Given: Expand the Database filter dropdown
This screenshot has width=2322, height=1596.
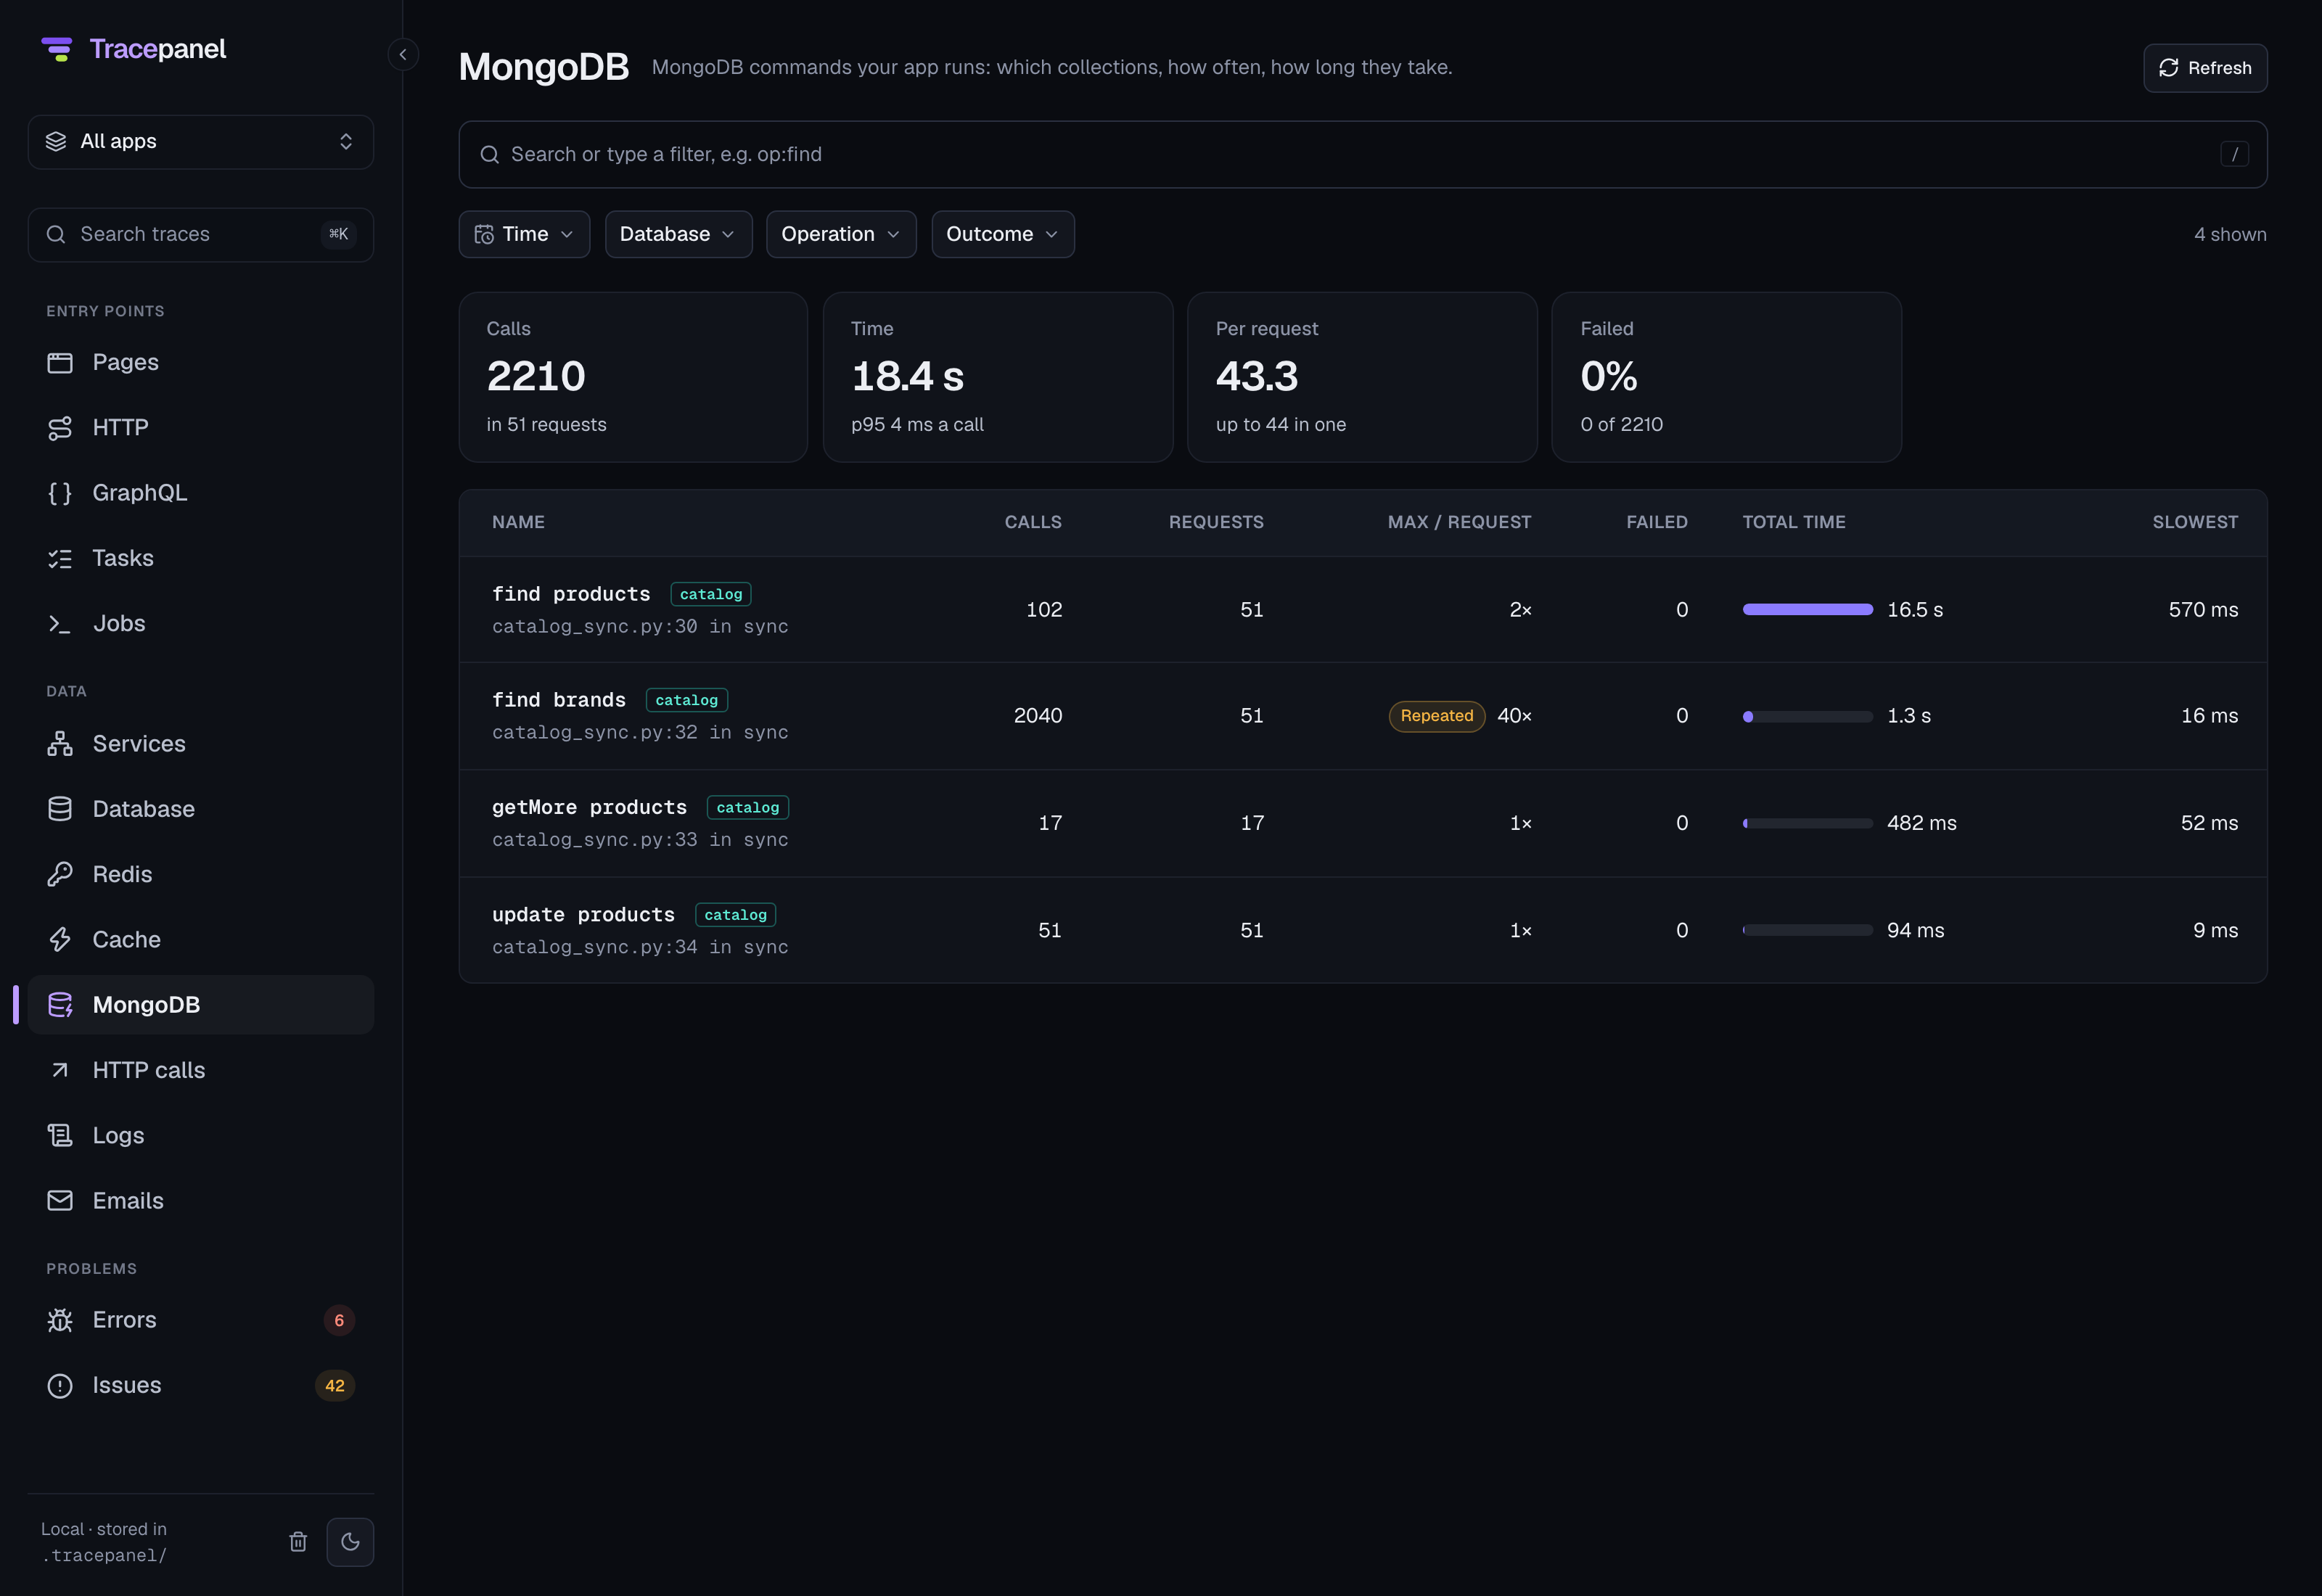Looking at the screenshot, I should [x=679, y=234].
